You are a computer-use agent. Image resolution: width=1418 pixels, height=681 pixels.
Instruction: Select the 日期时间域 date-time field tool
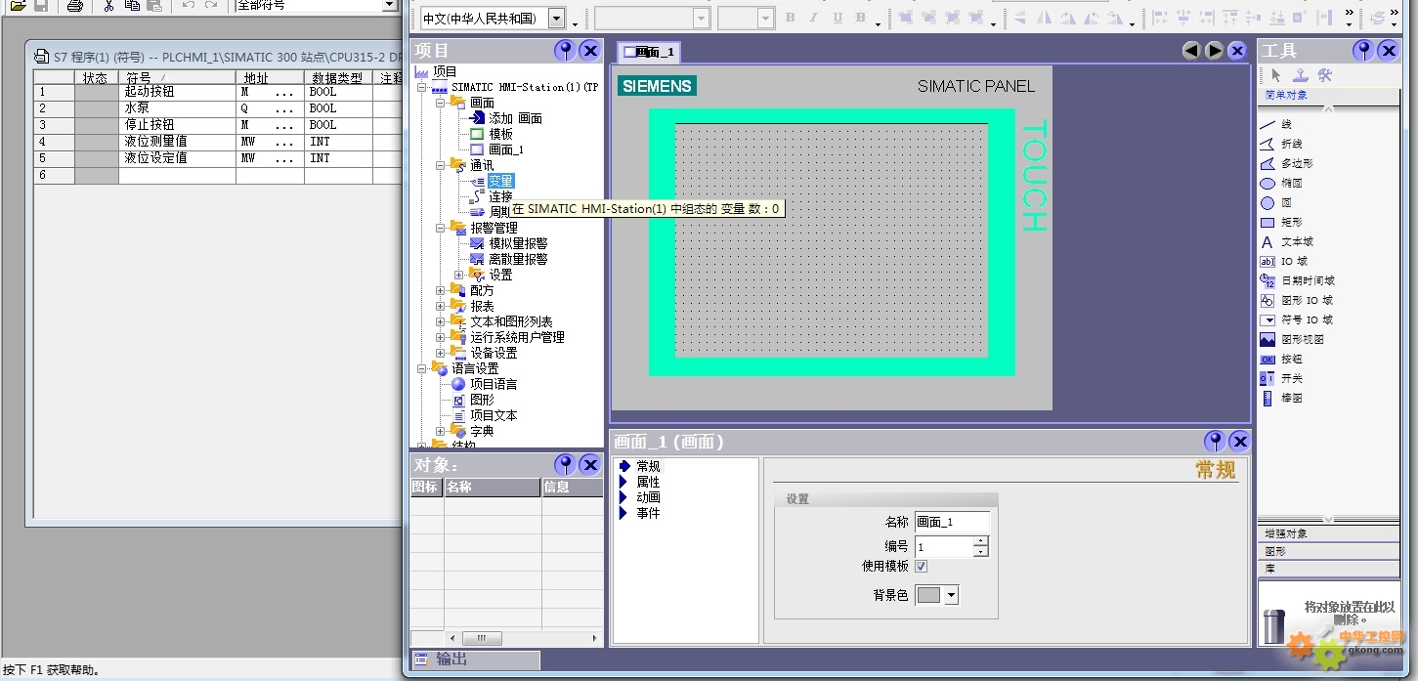(1297, 280)
